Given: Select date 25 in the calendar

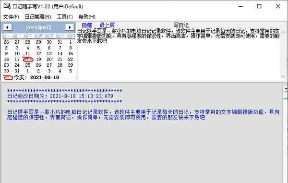Looking at the screenshot, I should 28,65.
